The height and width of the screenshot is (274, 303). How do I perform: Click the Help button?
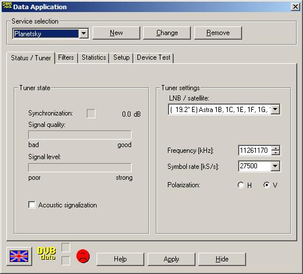click(x=120, y=259)
